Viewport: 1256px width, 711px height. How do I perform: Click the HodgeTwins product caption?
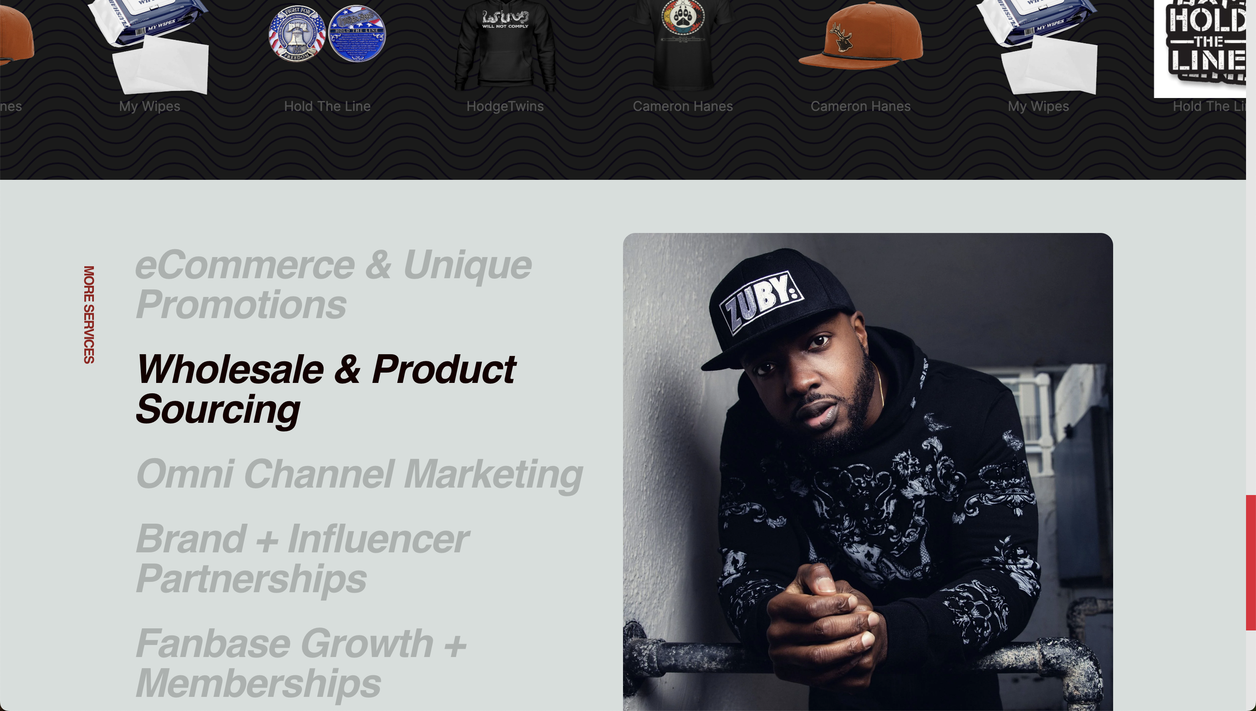tap(505, 106)
